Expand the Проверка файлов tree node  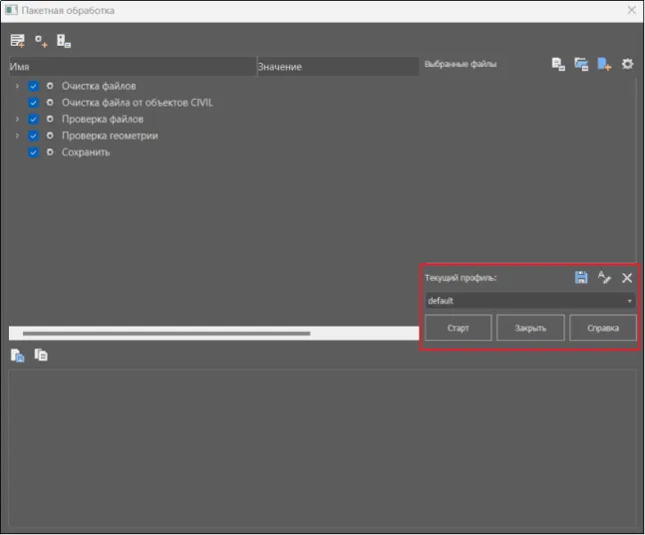pyautogui.click(x=17, y=120)
